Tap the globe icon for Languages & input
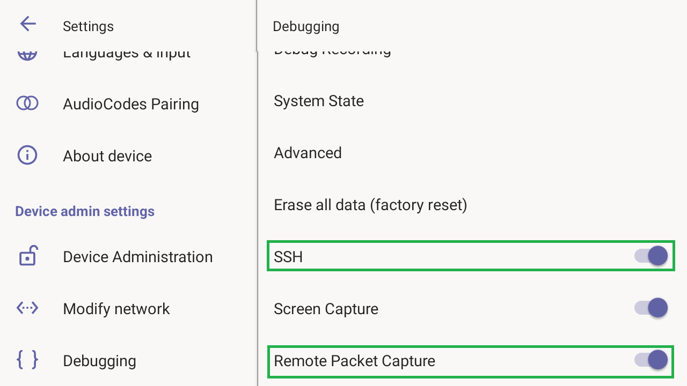687x386 pixels. (x=27, y=55)
